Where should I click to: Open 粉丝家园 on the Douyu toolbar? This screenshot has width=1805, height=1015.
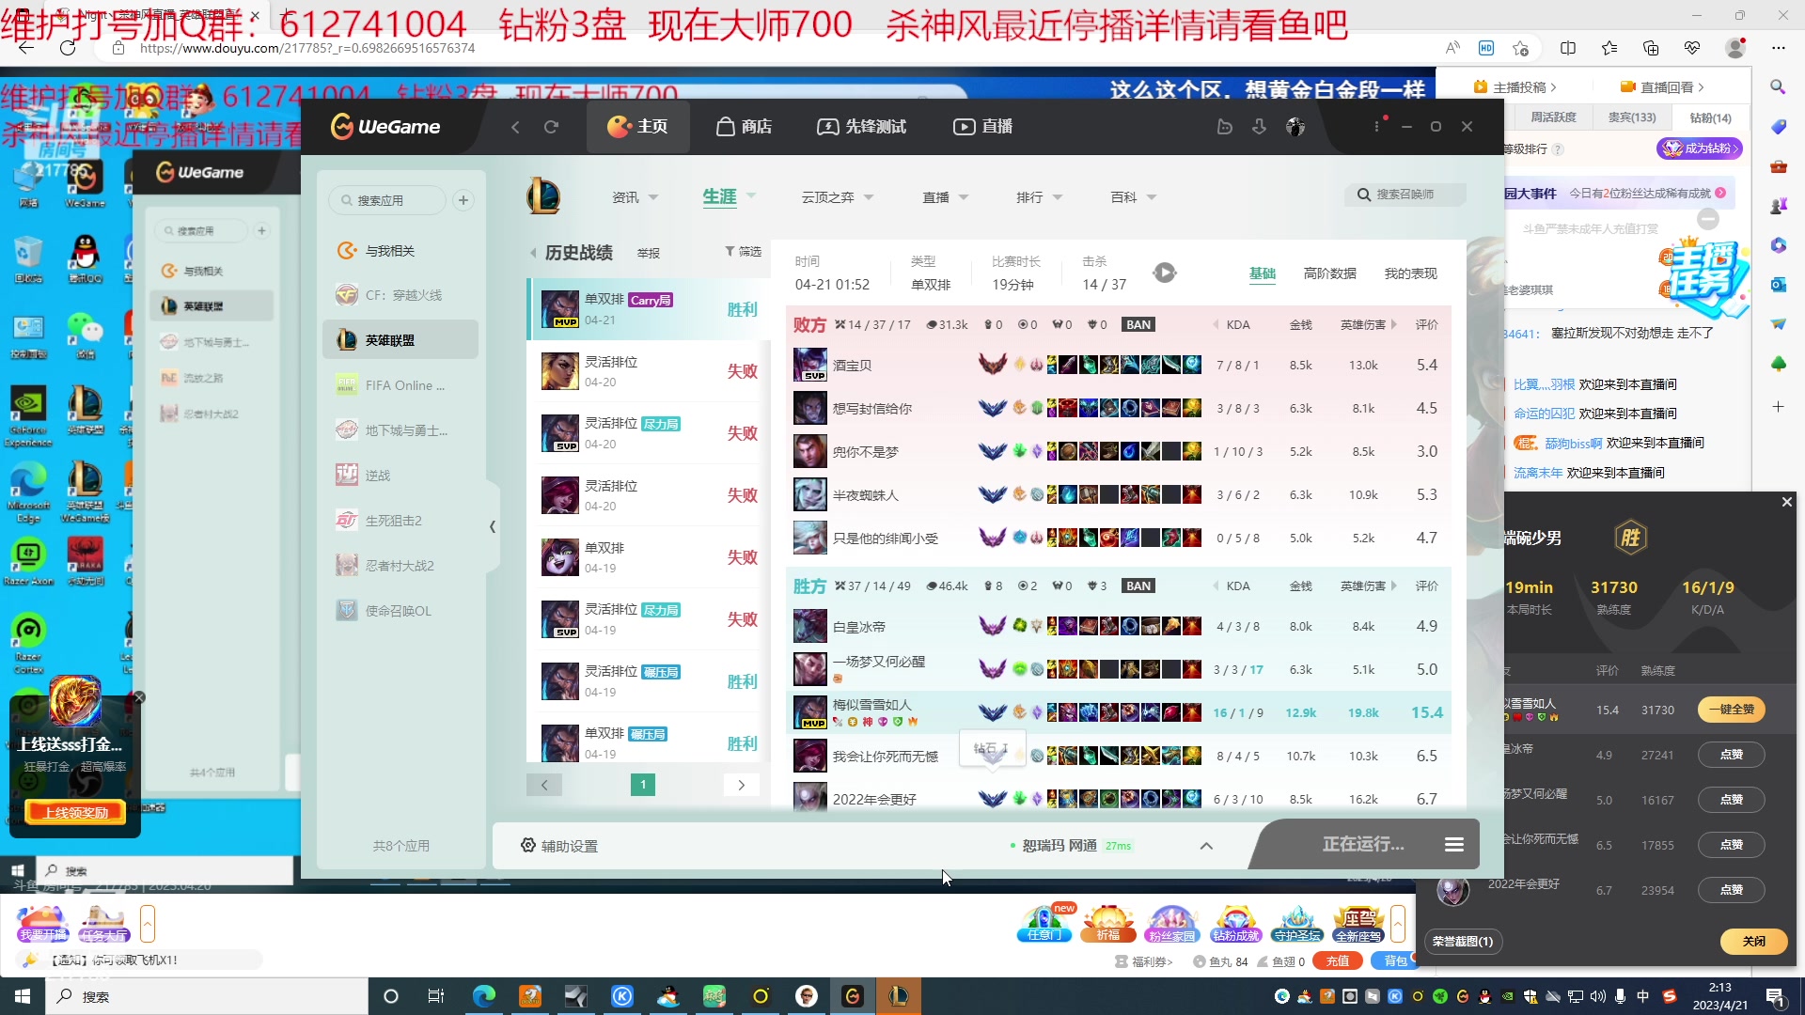pyautogui.click(x=1171, y=923)
